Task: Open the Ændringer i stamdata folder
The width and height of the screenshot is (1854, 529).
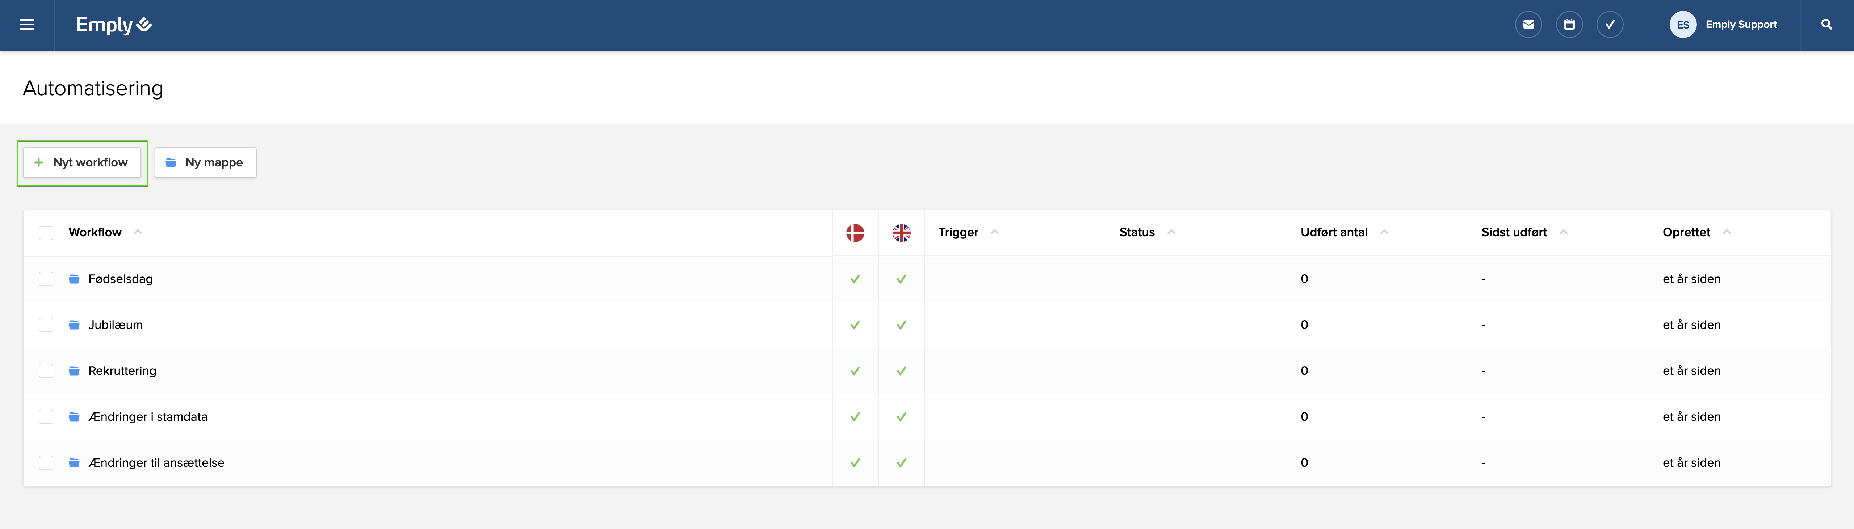Action: (147, 417)
